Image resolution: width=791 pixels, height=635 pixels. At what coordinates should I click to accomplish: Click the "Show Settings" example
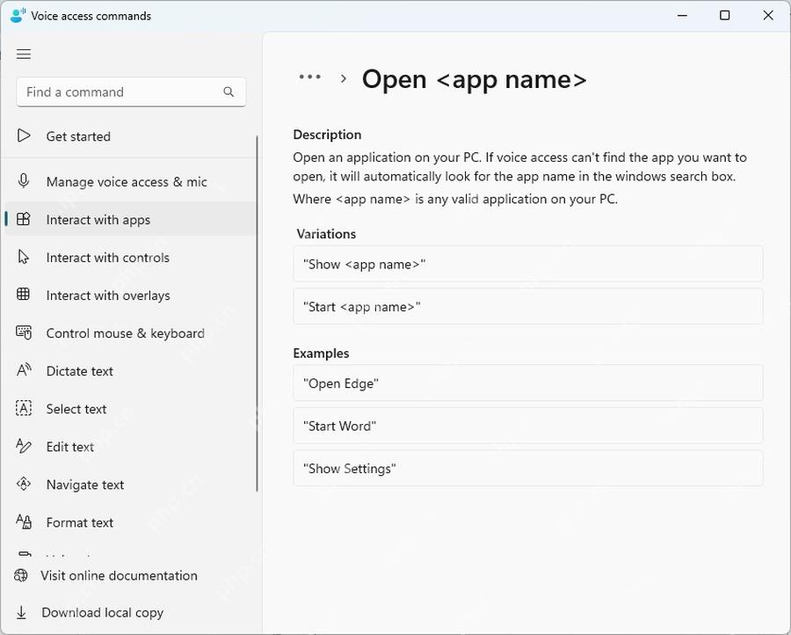(527, 468)
